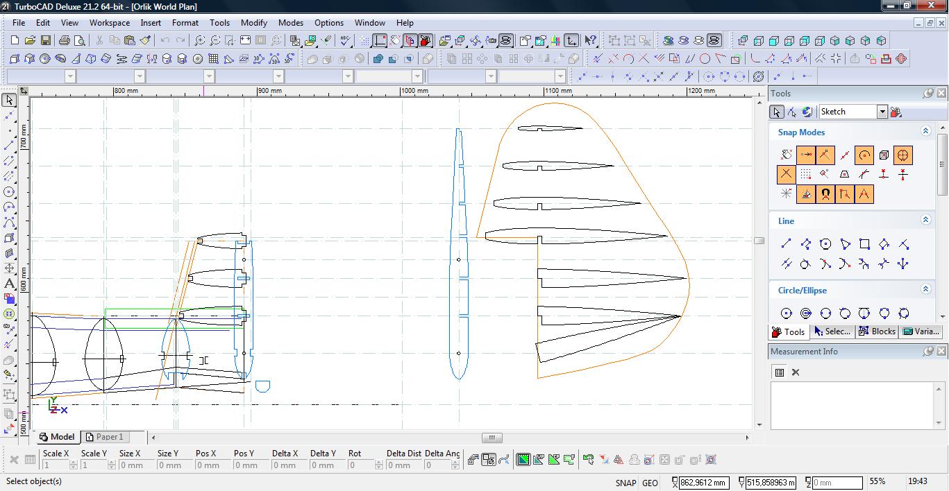Click the Save file icon
The width and height of the screenshot is (949, 491).
[x=45, y=41]
